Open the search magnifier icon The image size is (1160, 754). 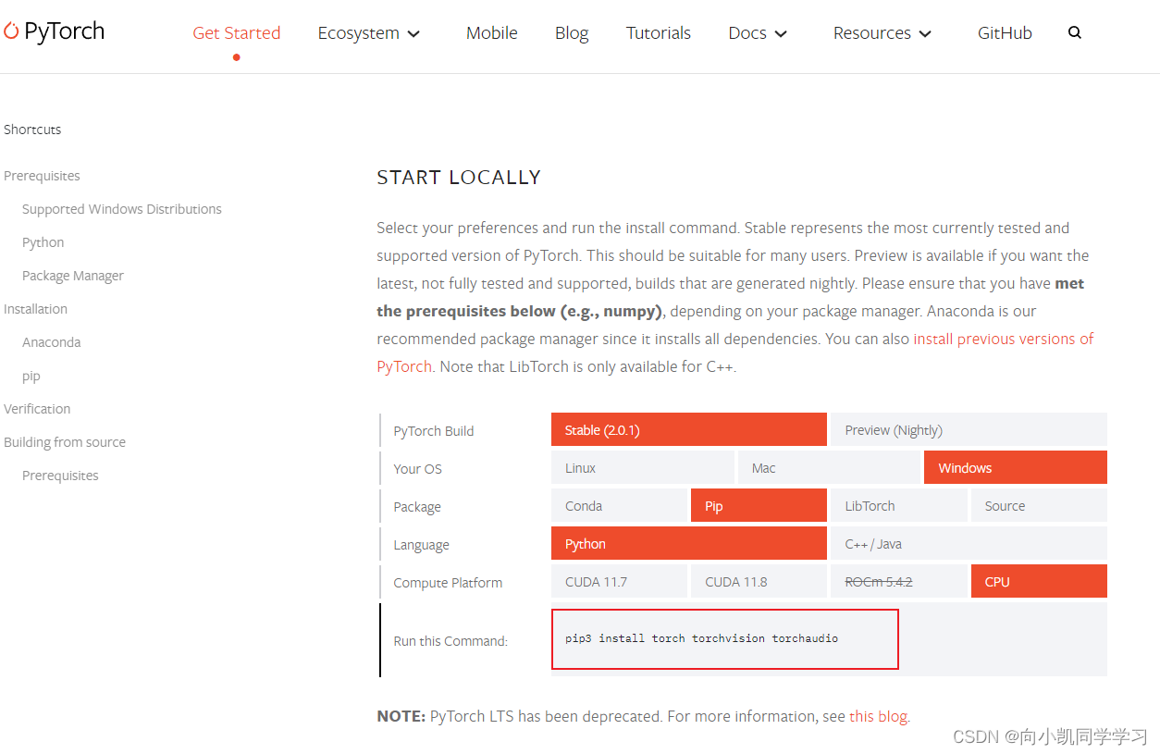1074,32
